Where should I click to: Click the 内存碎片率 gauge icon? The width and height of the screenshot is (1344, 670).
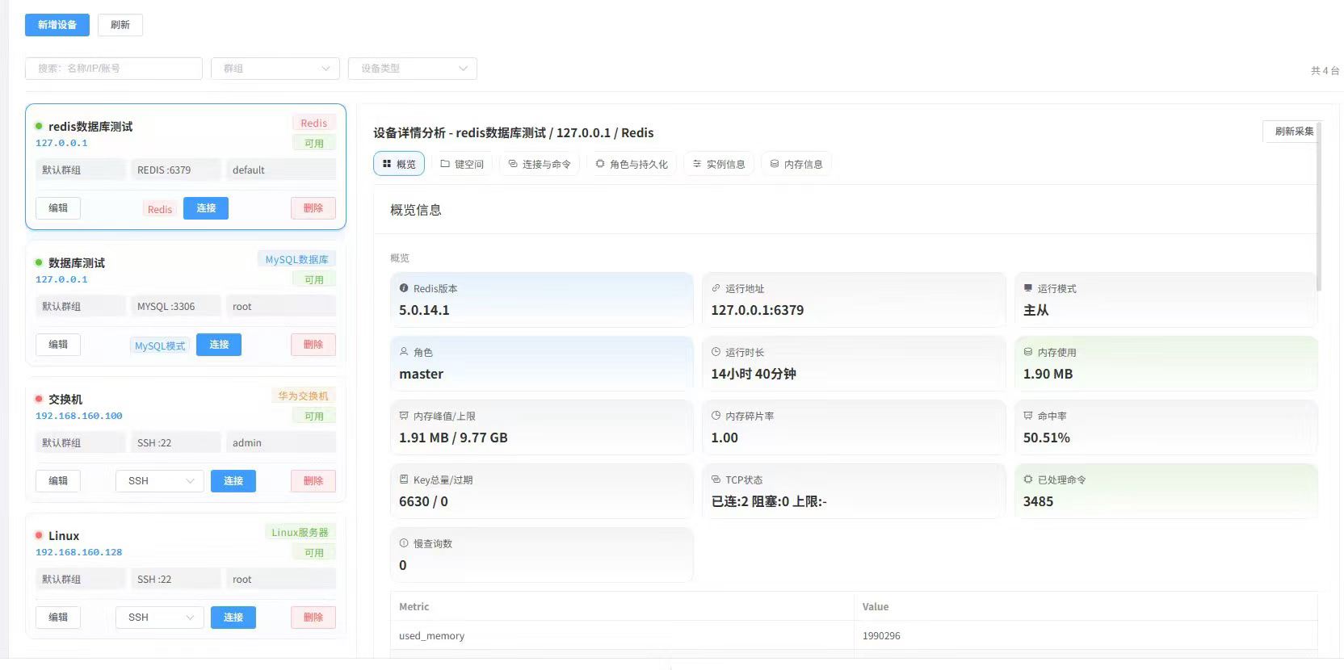coord(716,416)
